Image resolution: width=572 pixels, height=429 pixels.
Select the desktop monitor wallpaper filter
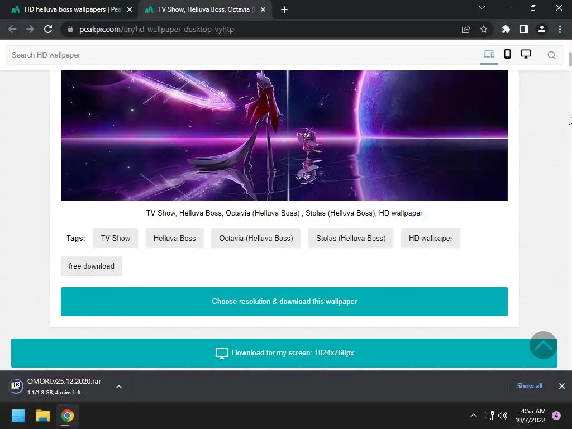click(526, 55)
